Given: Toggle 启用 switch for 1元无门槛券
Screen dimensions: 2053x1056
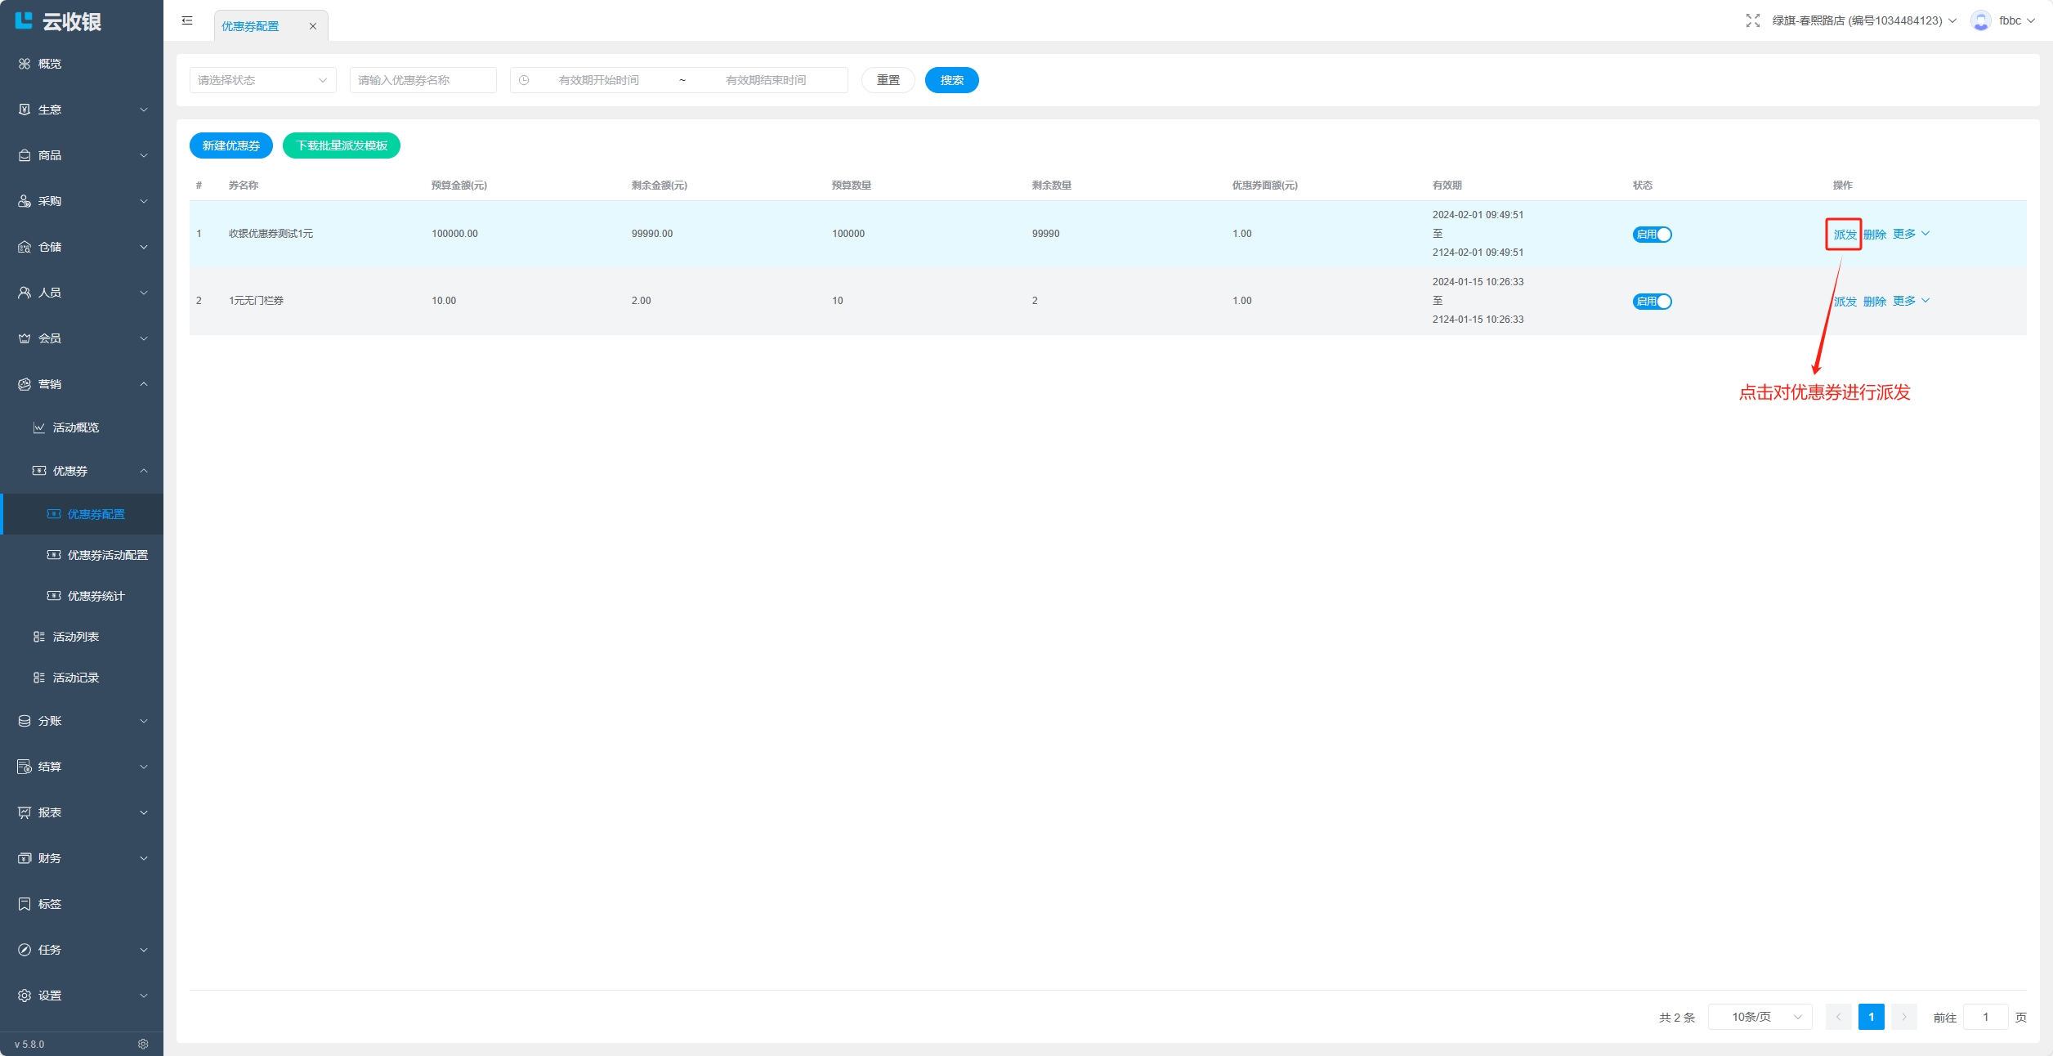Looking at the screenshot, I should 1652,302.
